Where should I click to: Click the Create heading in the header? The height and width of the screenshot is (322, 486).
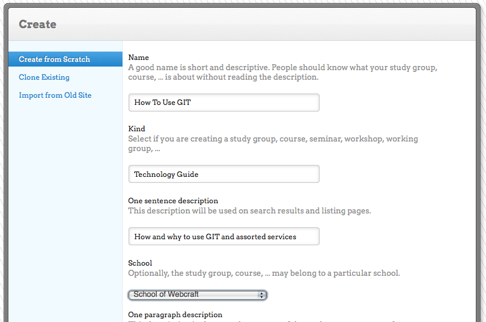click(x=37, y=25)
